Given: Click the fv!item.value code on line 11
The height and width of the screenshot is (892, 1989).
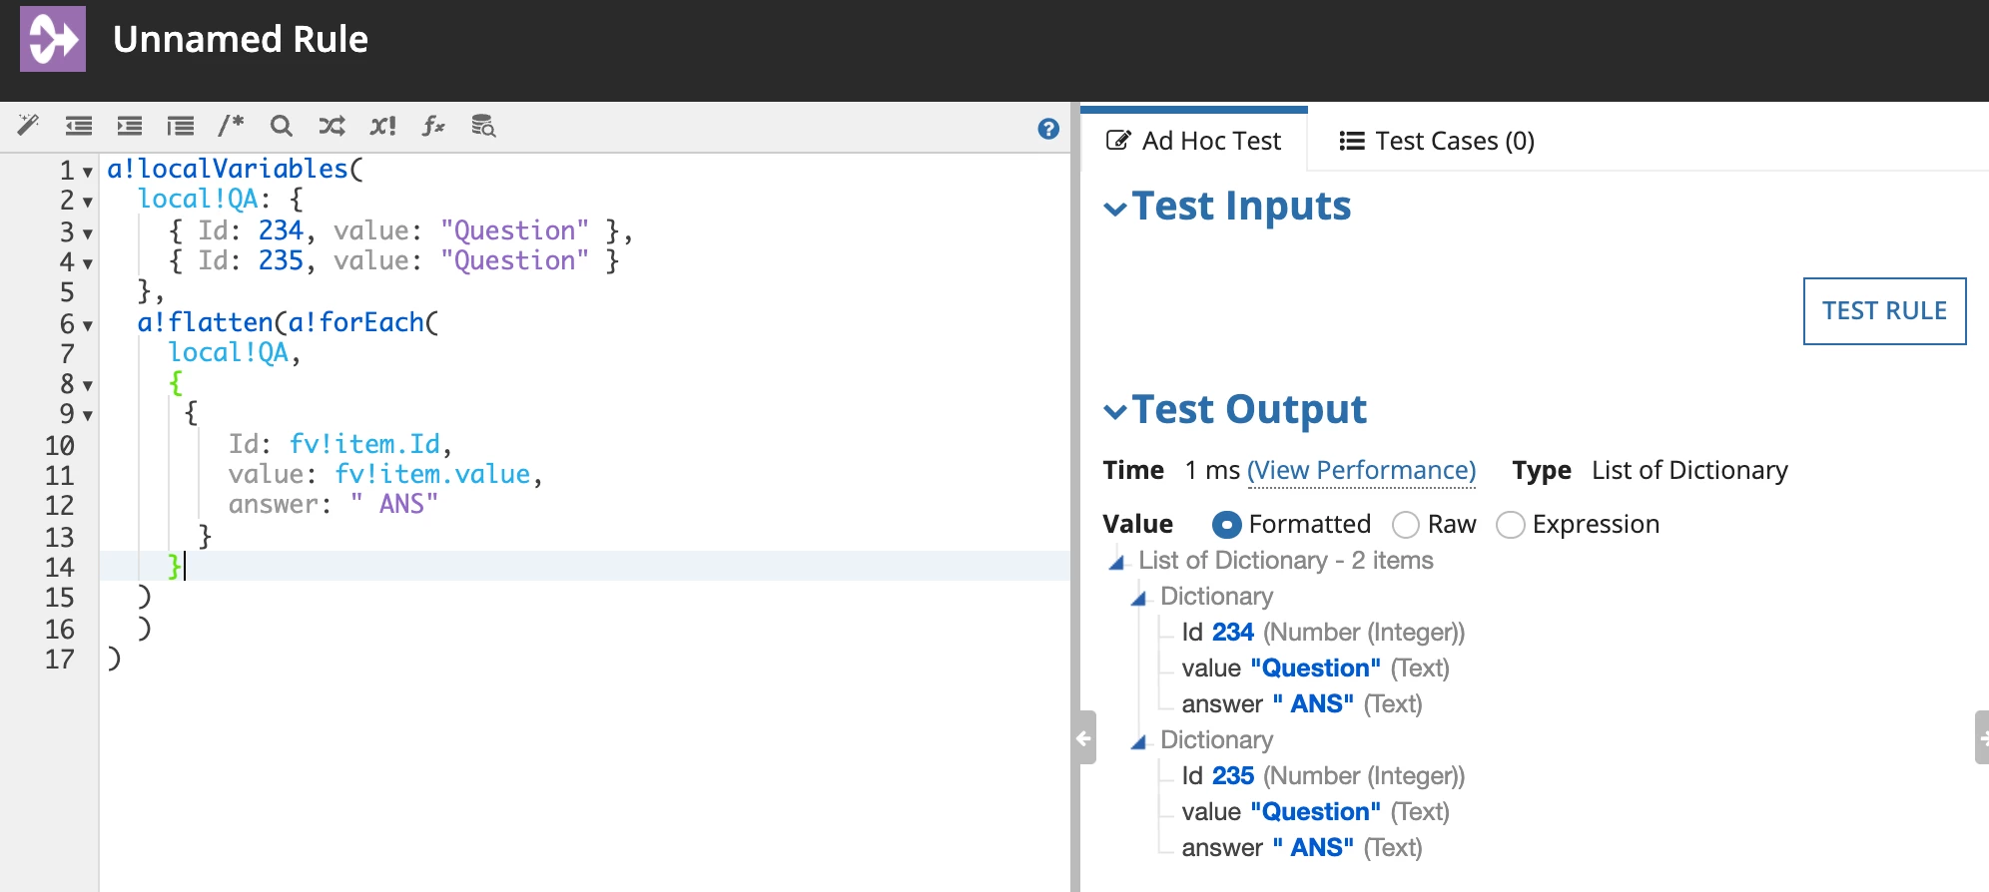Looking at the screenshot, I should pos(432,474).
